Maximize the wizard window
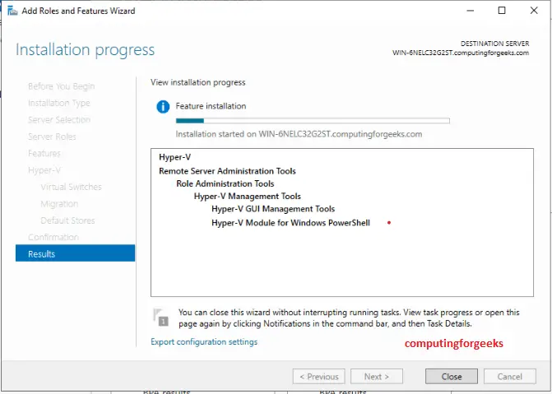Viewport: 552px width, 394px height. click(502, 11)
